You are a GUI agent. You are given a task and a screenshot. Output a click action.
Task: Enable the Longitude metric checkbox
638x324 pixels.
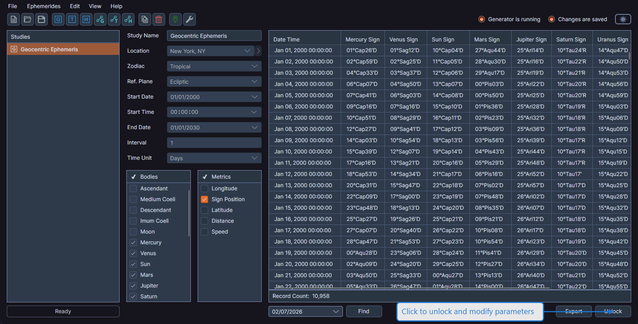click(x=204, y=188)
